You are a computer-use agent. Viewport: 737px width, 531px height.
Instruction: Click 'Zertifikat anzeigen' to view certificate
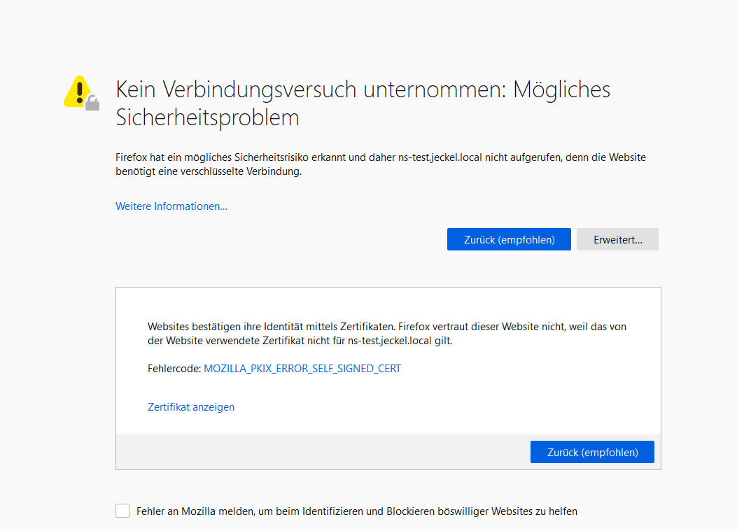(x=191, y=407)
